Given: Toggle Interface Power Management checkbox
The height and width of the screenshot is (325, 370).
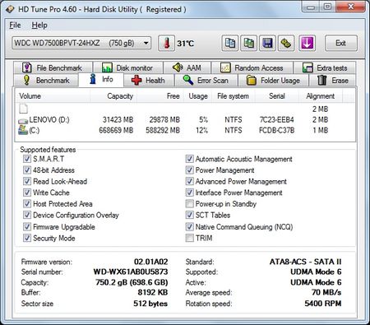Looking at the screenshot, I should [189, 193].
